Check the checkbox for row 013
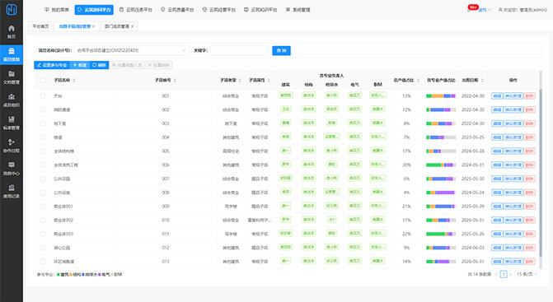 pos(43,262)
